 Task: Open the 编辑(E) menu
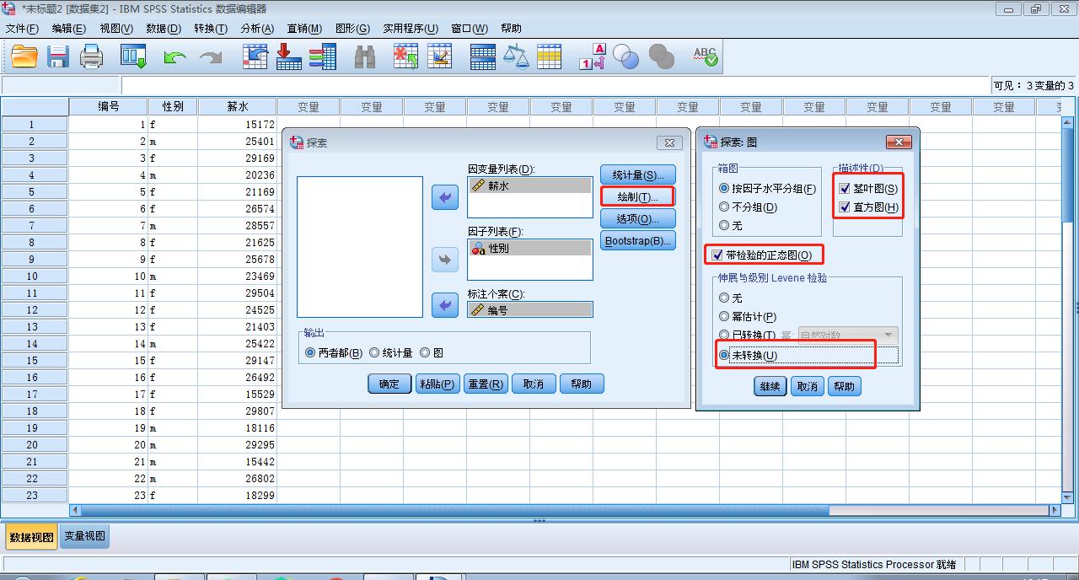[x=68, y=28]
